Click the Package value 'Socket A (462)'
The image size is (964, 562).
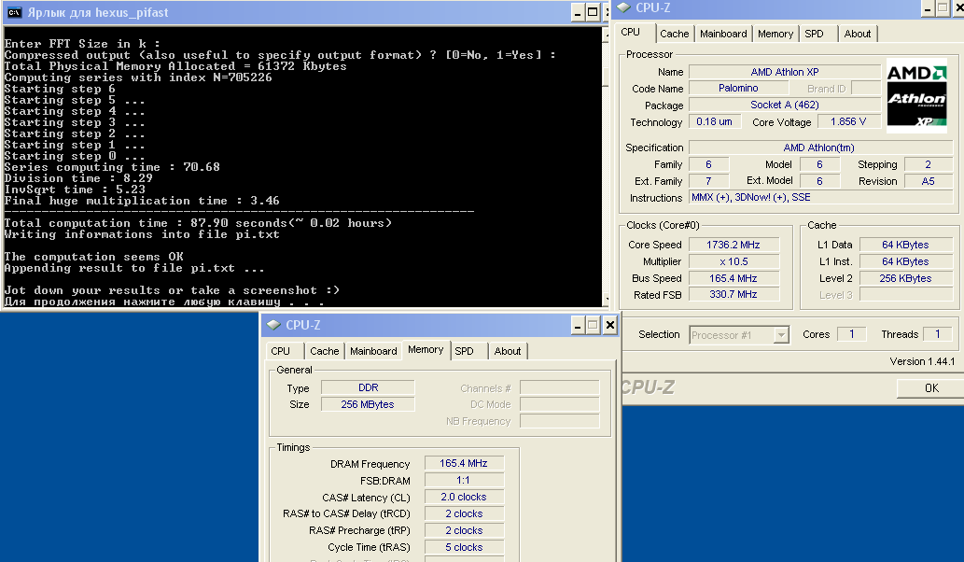(x=785, y=105)
